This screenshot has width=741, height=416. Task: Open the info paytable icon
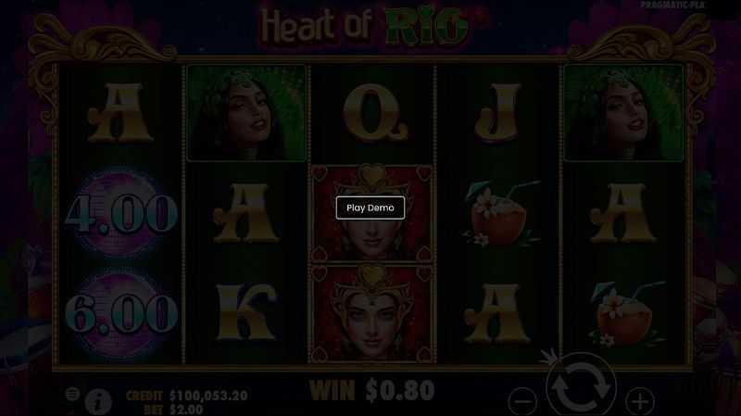point(98,402)
